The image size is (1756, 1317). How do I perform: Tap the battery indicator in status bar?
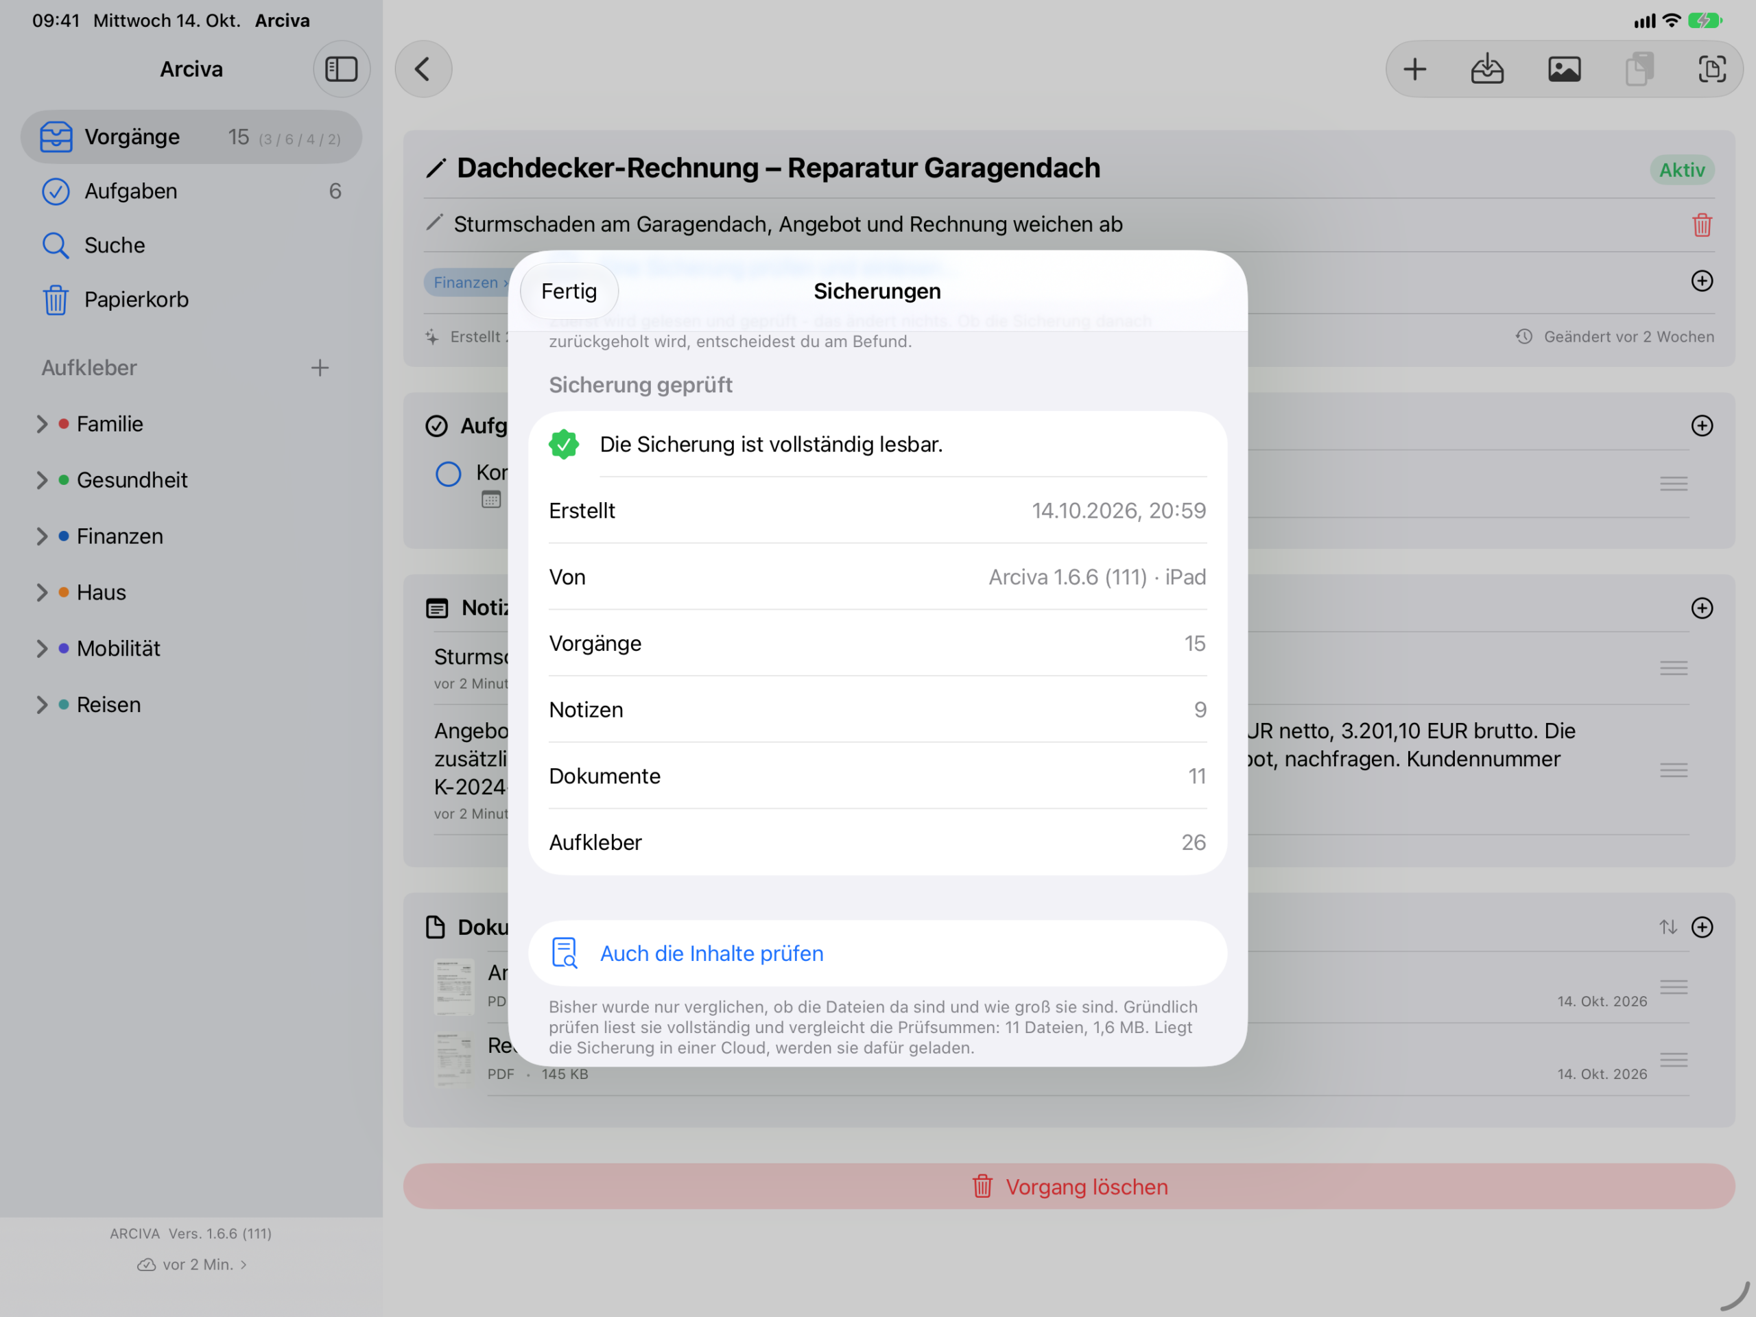1704,21
